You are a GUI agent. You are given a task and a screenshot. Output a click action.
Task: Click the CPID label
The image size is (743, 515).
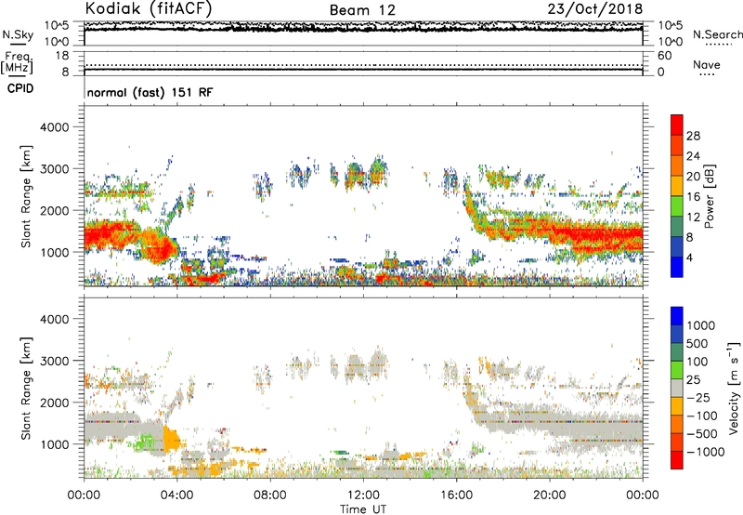(x=20, y=88)
